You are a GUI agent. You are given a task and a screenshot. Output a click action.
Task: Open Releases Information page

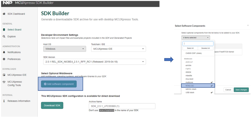click(x=19, y=101)
